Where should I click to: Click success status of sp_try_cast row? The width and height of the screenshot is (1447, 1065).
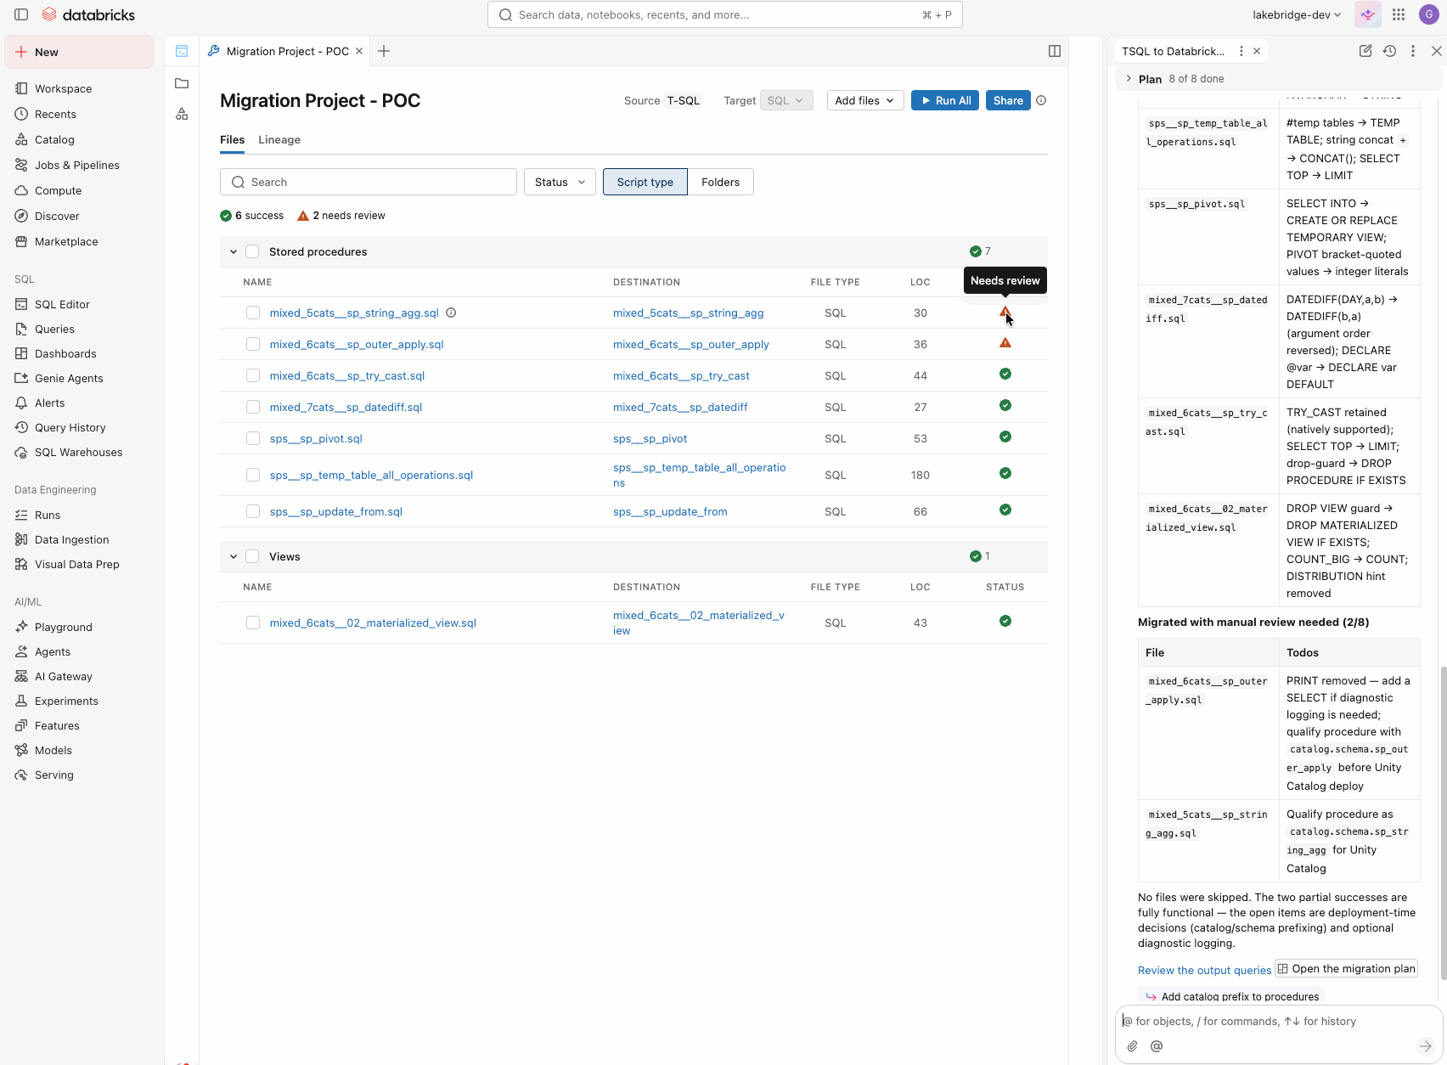[1005, 375]
